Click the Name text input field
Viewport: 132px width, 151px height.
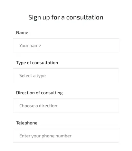(x=66, y=45)
